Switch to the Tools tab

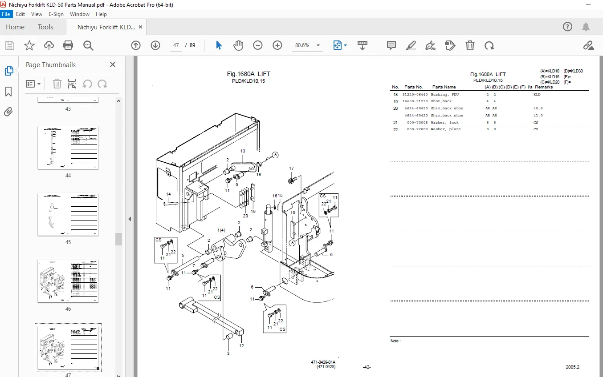[x=45, y=27]
